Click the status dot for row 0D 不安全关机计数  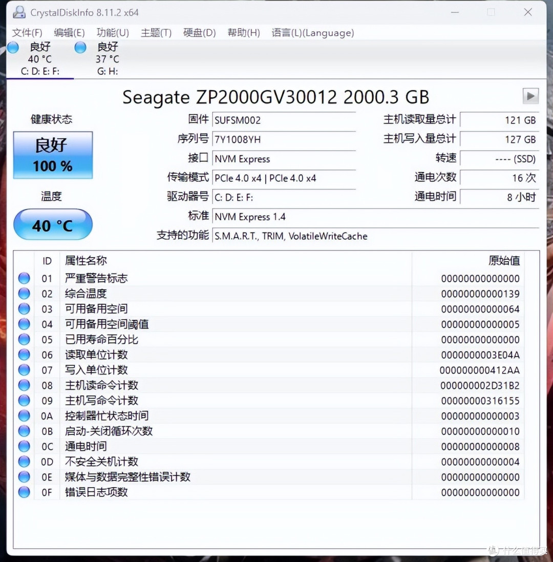[24, 461]
